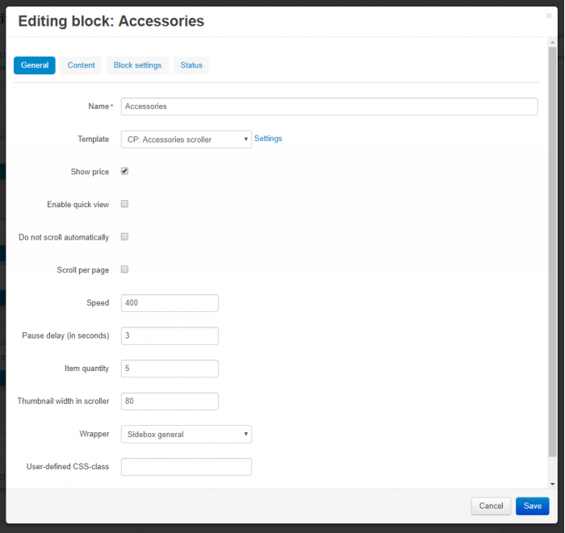Select the Thumbnail width in scroller field
Viewport: 565px width, 533px height.
pos(169,402)
